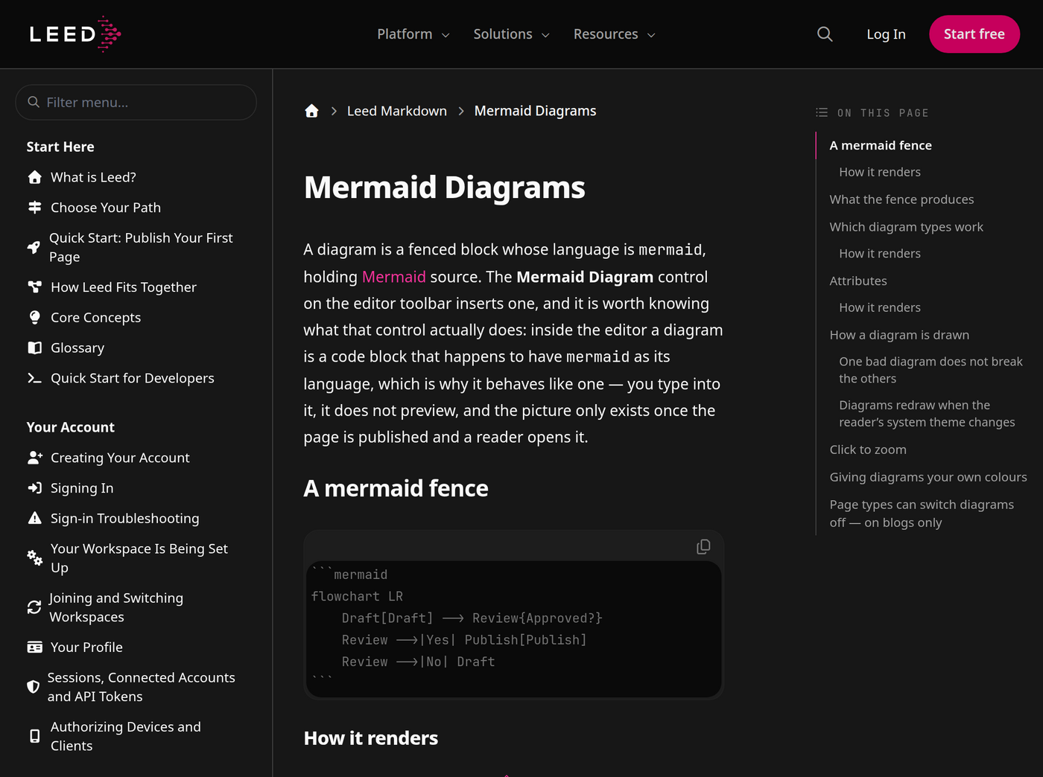The width and height of the screenshot is (1043, 777).
Task: Jump to Which diagram types work
Action: (x=906, y=227)
